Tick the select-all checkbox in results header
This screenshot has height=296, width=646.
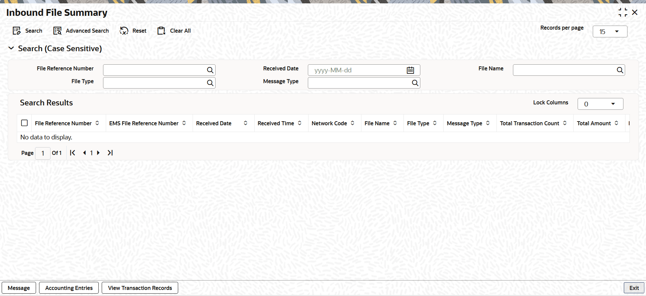tap(25, 123)
